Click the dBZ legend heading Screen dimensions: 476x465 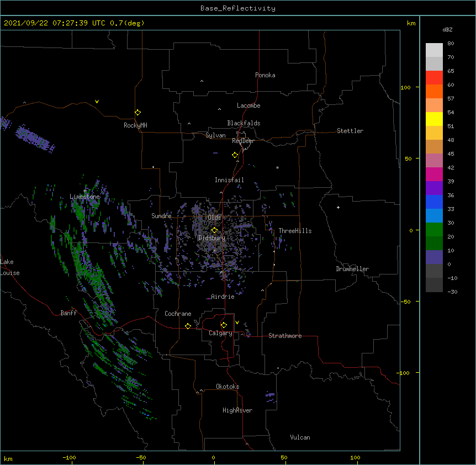click(447, 30)
